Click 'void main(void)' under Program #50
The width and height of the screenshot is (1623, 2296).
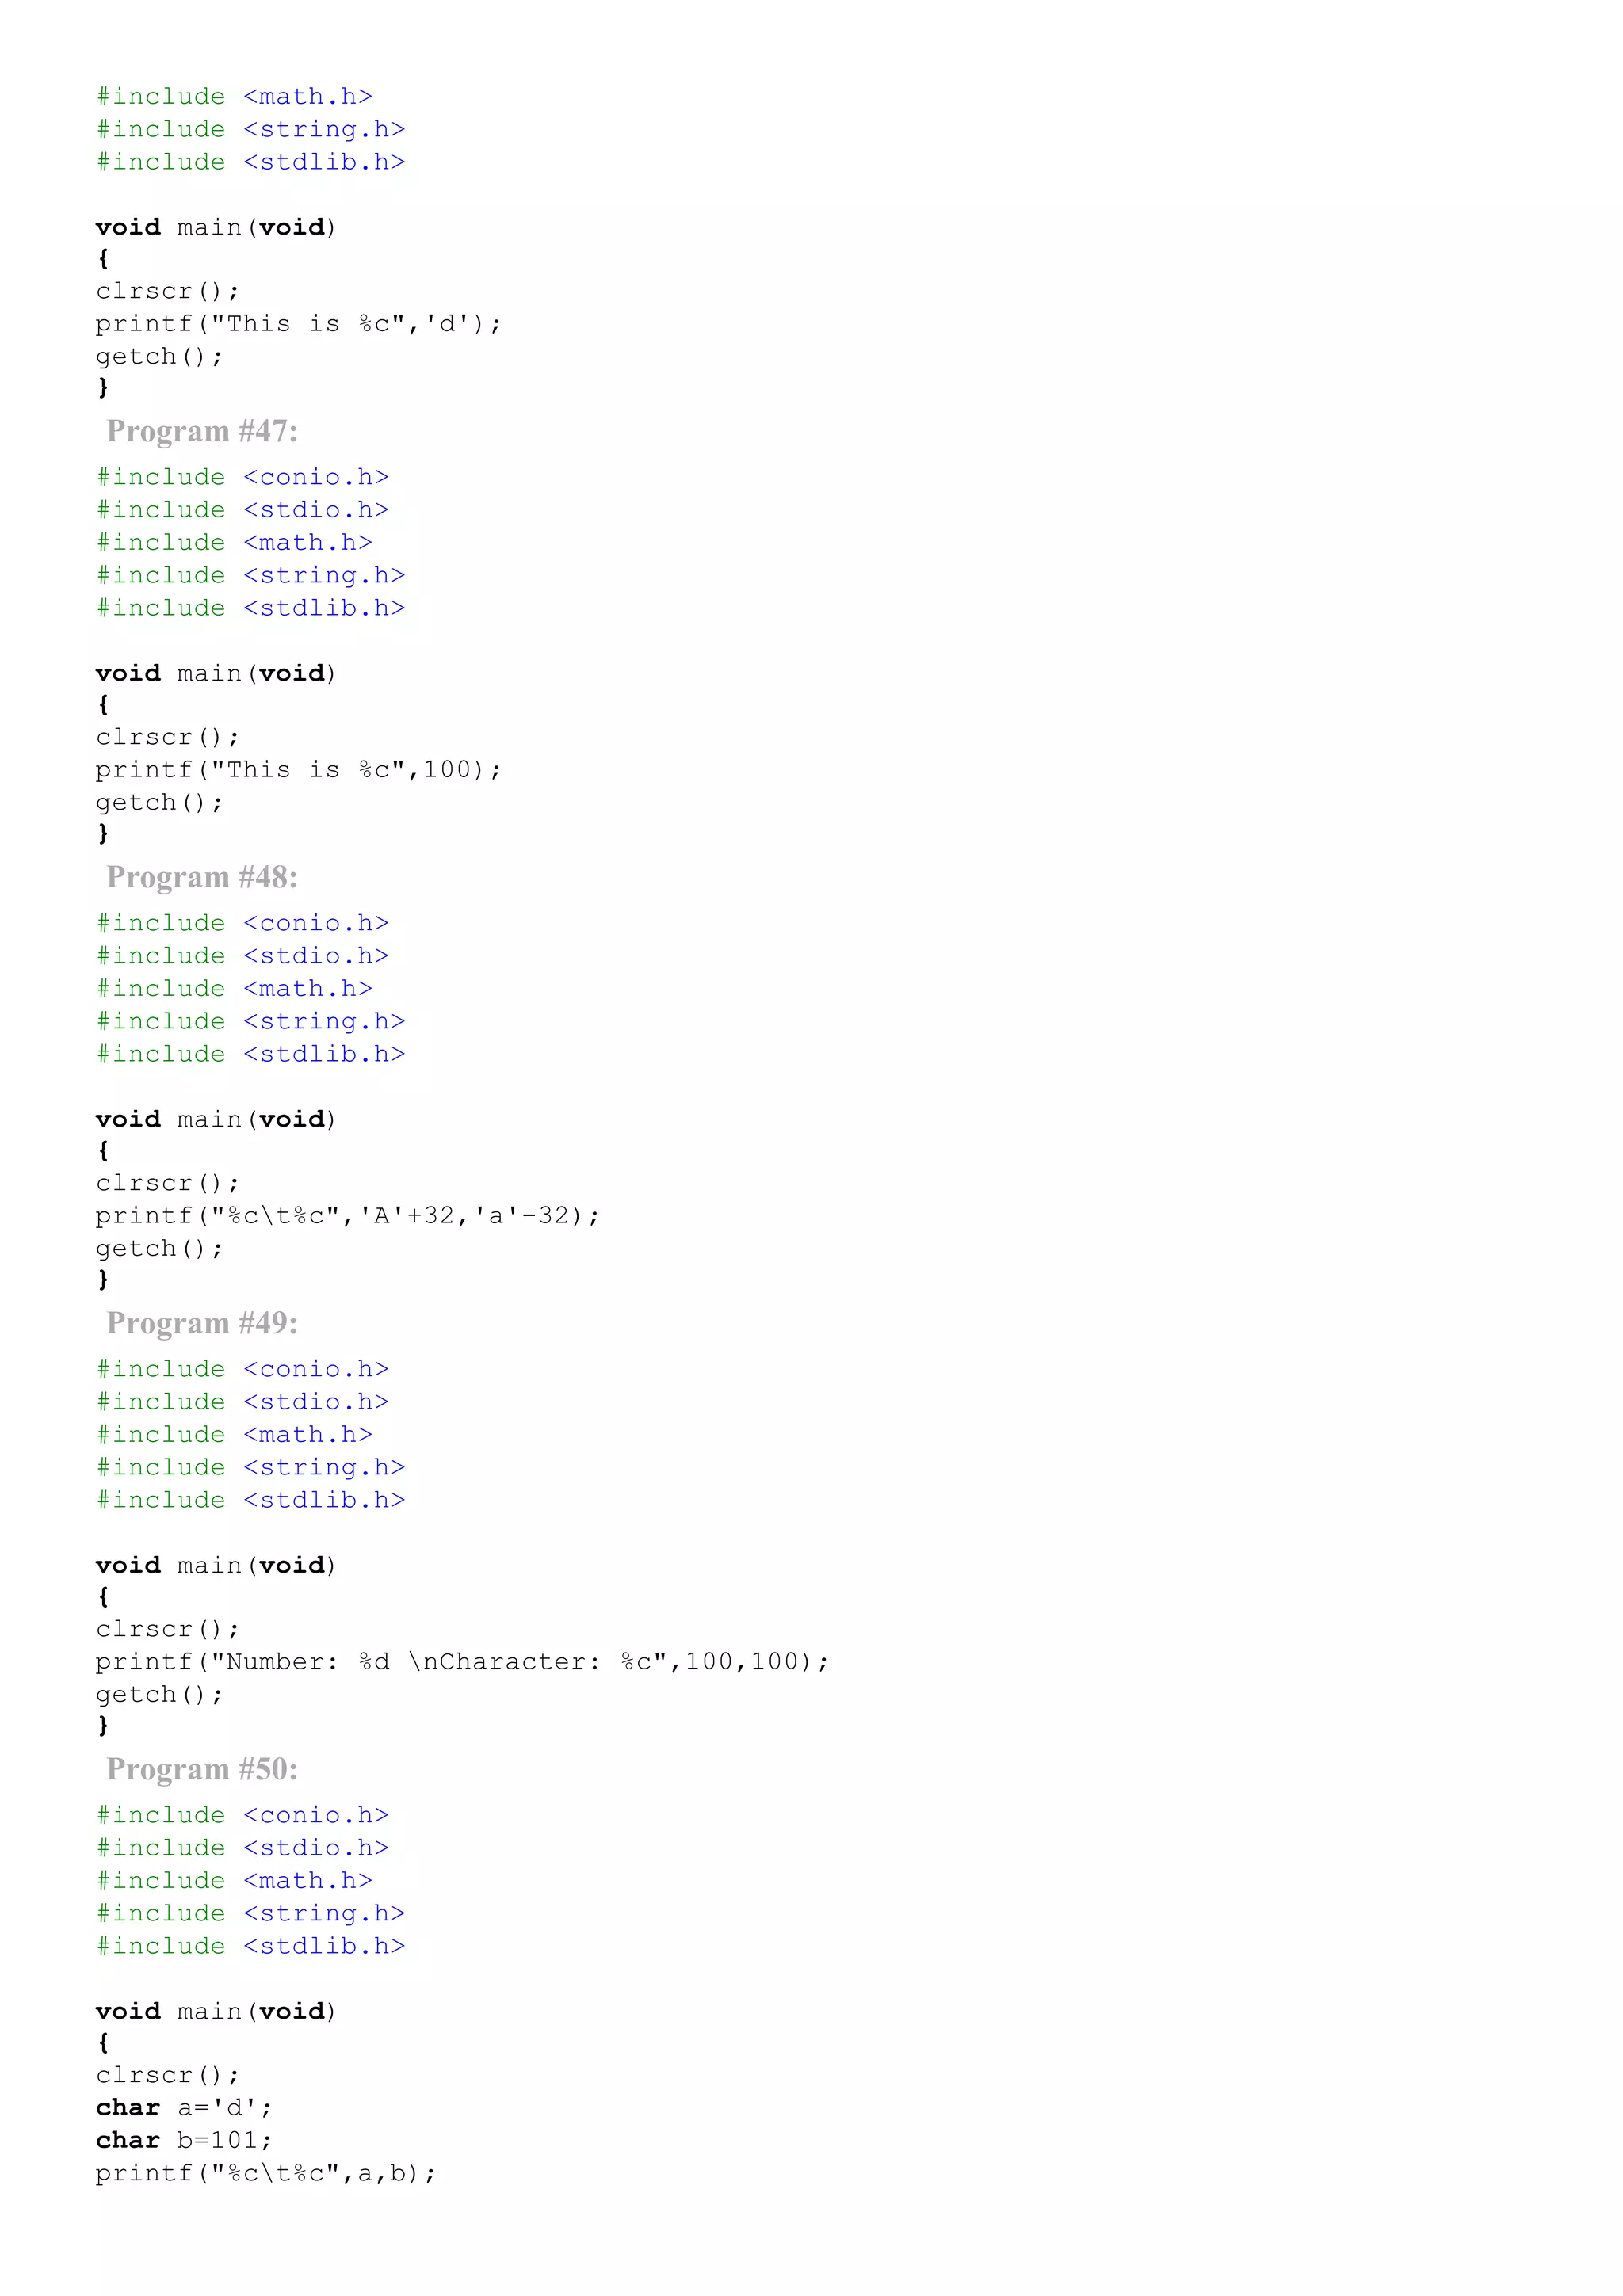coord(216,2011)
